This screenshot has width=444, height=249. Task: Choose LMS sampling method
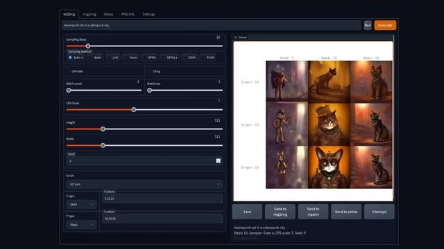(x=112, y=57)
